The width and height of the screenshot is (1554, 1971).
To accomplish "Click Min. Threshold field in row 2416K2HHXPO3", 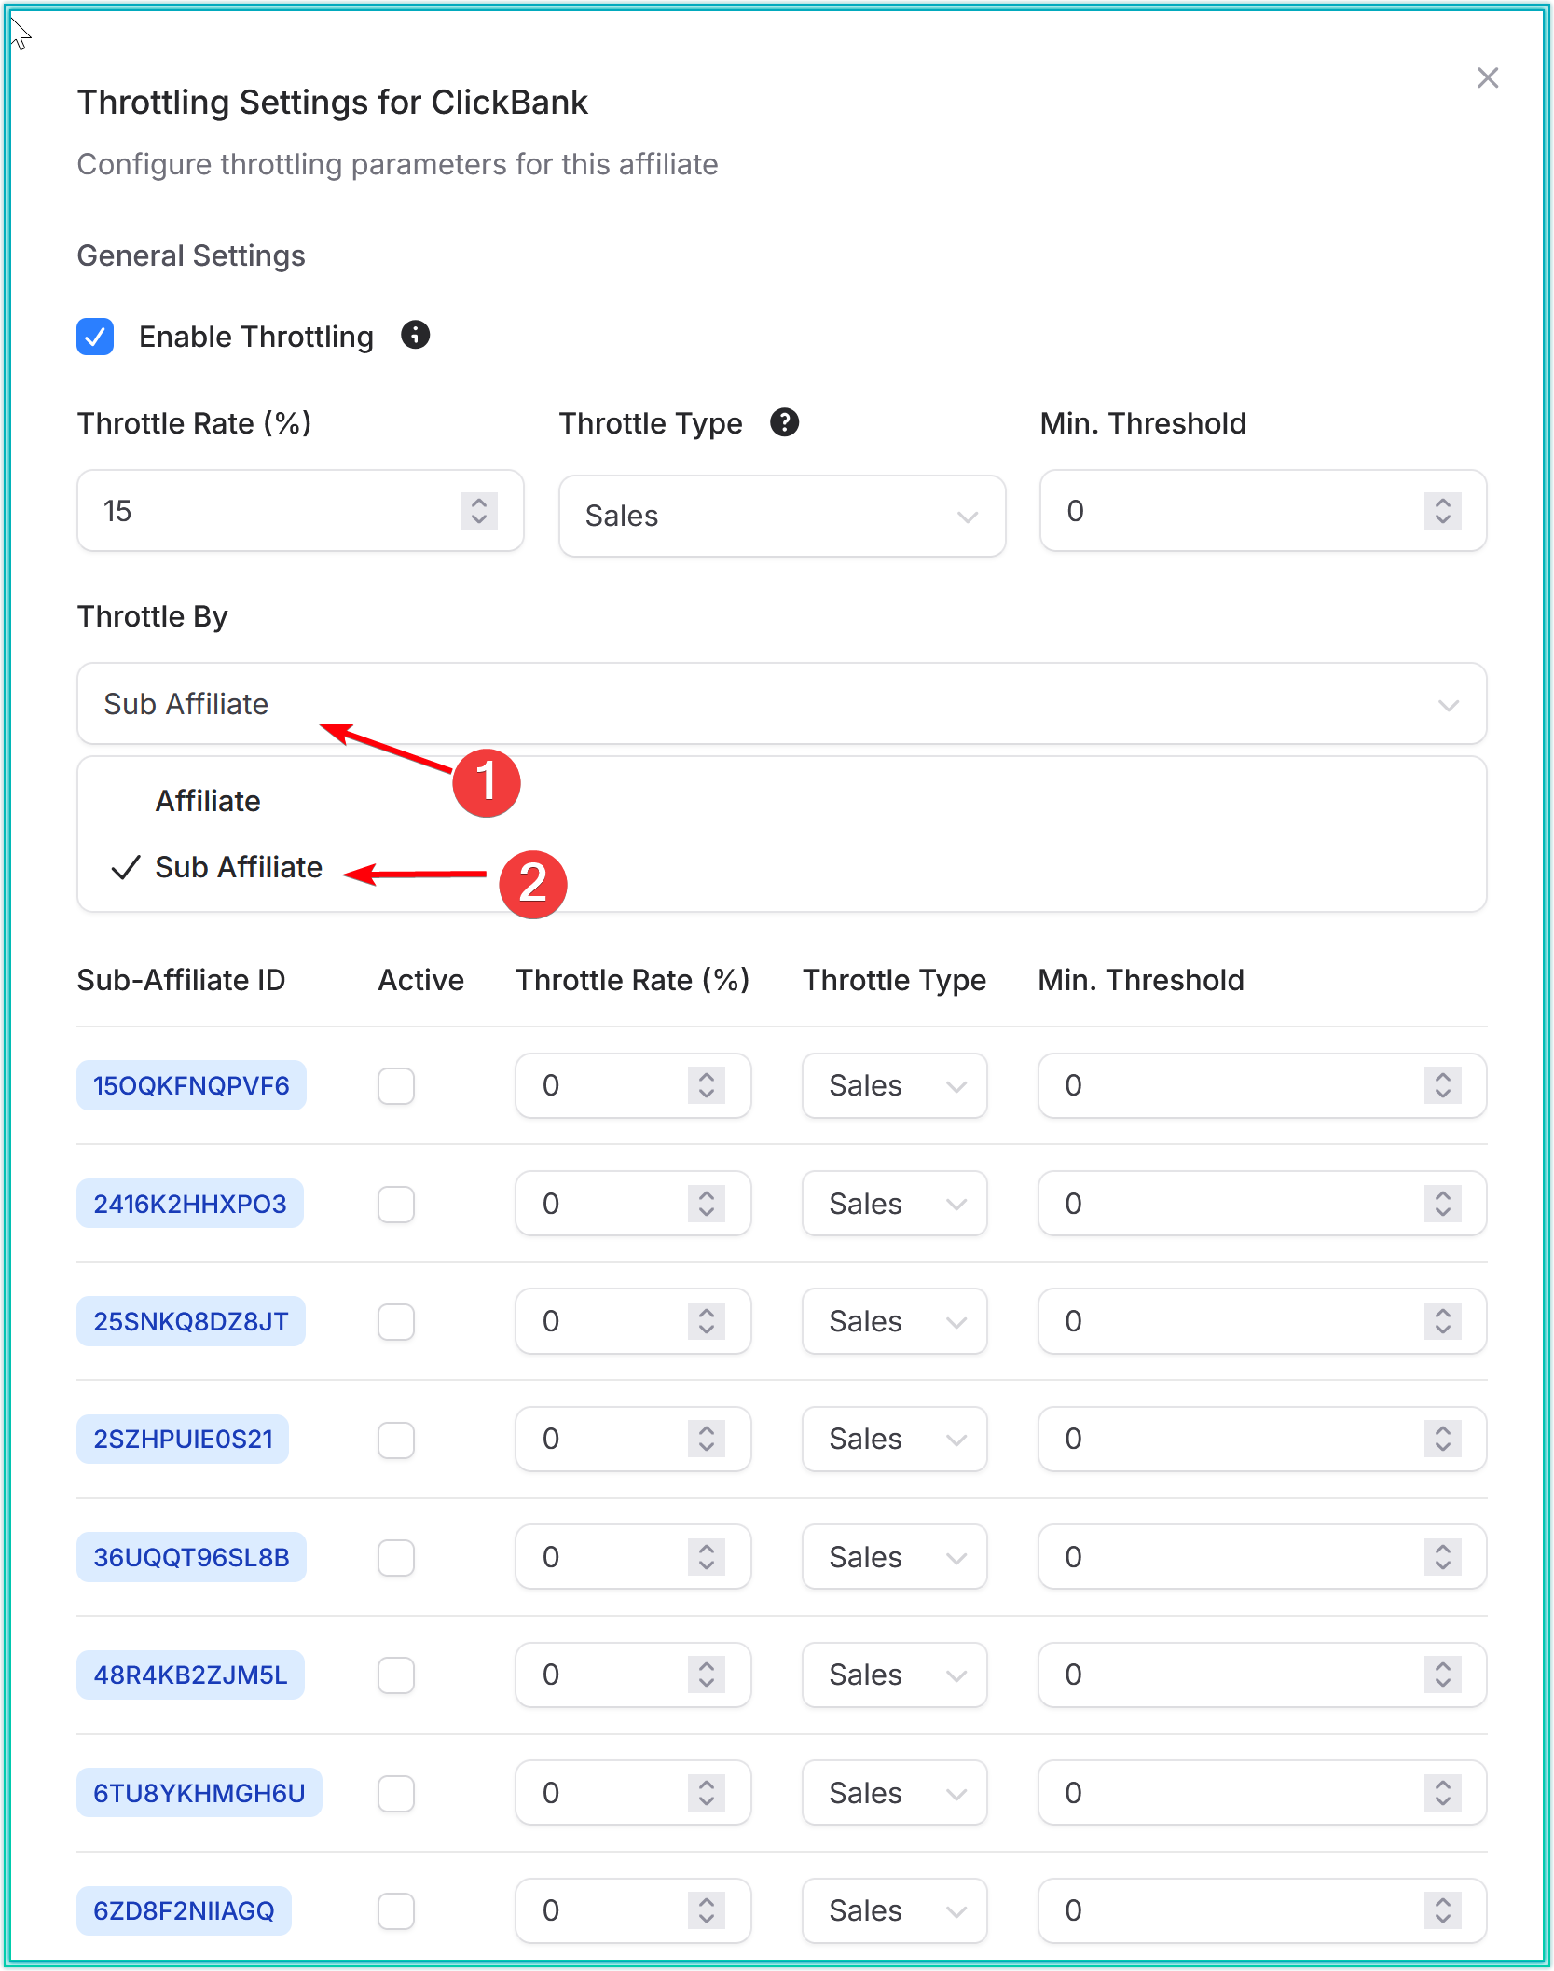I will point(1262,1204).
